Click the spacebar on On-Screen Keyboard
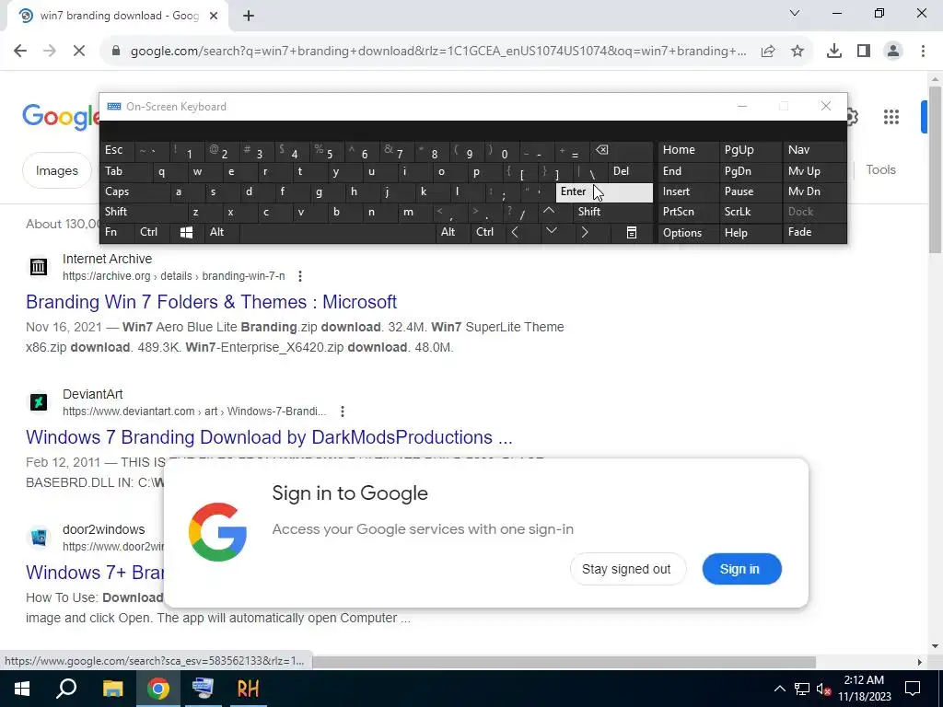Image resolution: width=943 pixels, height=707 pixels. 338,232
